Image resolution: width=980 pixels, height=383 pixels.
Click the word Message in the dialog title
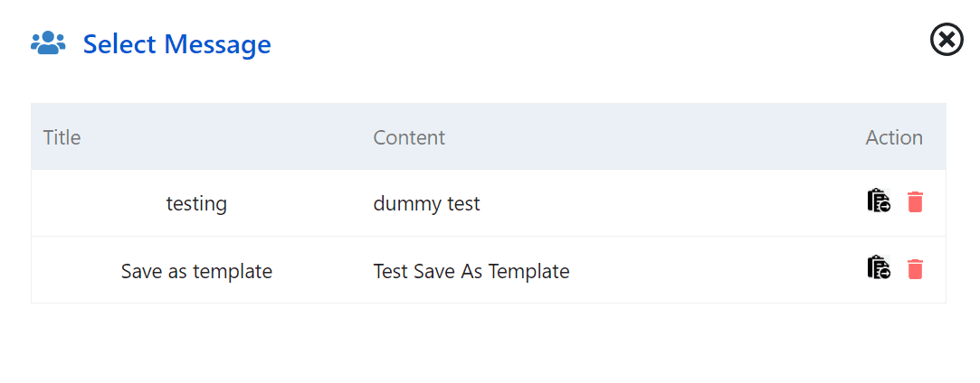pyautogui.click(x=217, y=44)
